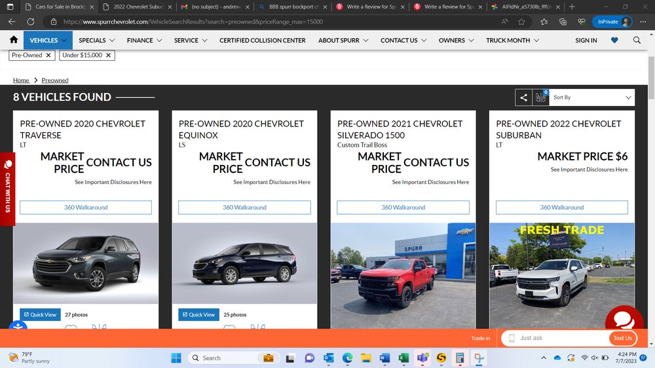Open File Explorer from taskbar
Image resolution: width=655 pixels, height=368 pixels.
point(366,358)
